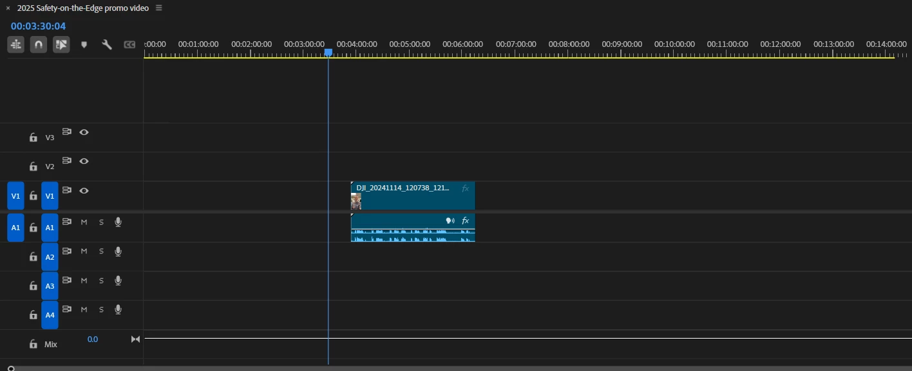Toggle track lock for A2
This screenshot has height=371, width=912.
point(33,257)
